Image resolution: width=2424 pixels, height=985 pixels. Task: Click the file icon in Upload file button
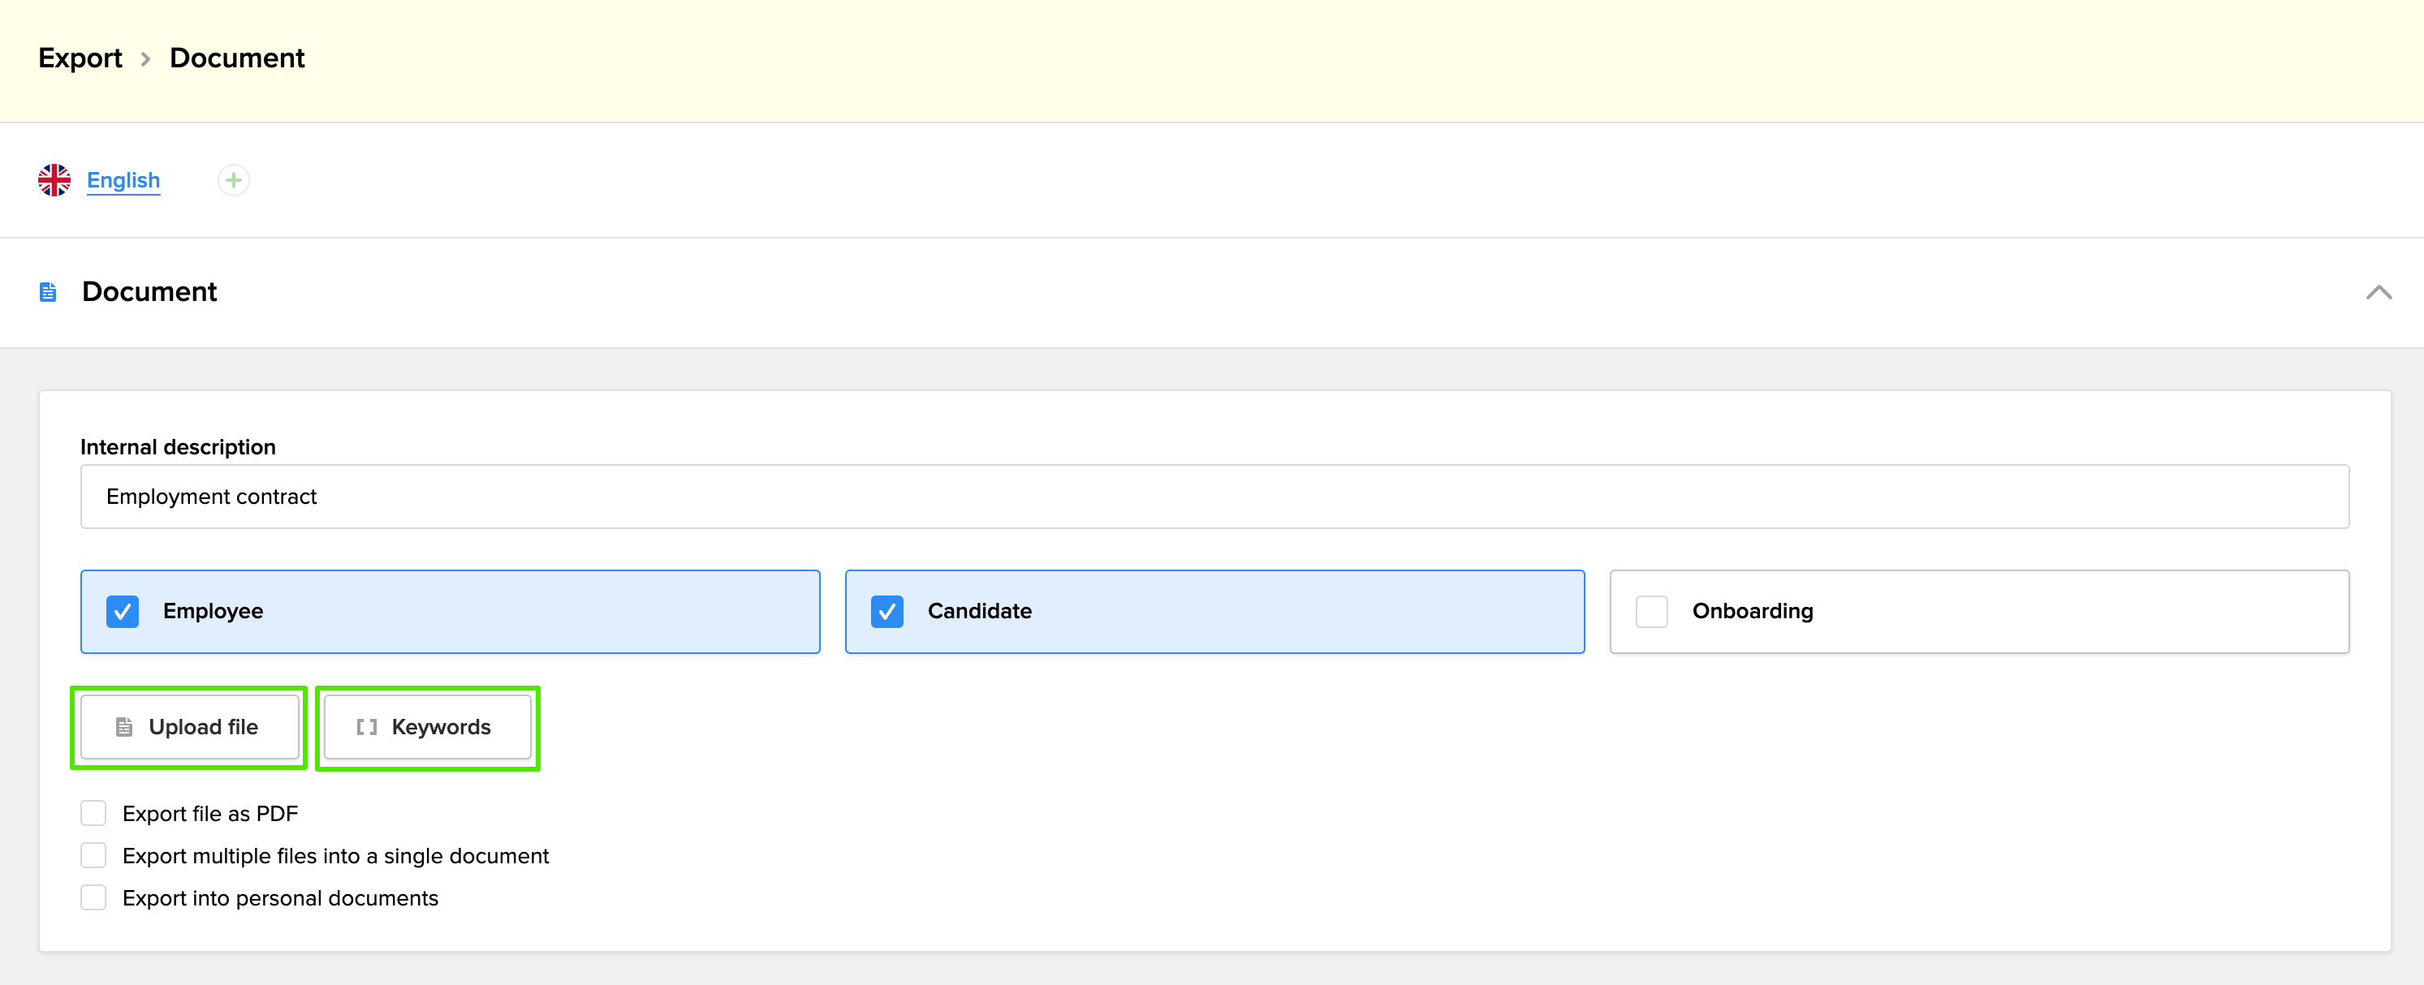pos(124,727)
